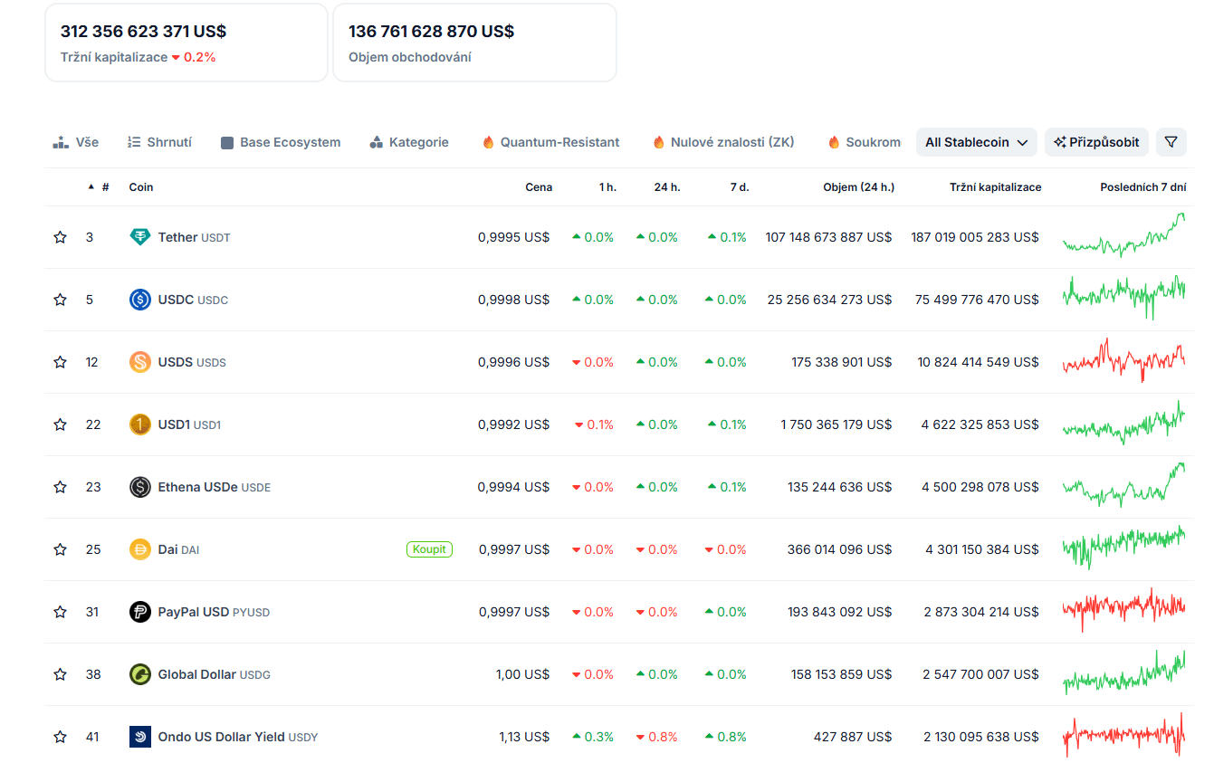Open the USD1 coin name link

click(189, 424)
